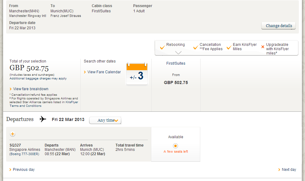Open the View fare breakdown link
This screenshot has height=181, width=305.
[x=30, y=89]
